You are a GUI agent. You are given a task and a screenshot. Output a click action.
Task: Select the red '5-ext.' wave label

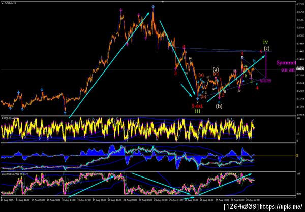(x=198, y=106)
